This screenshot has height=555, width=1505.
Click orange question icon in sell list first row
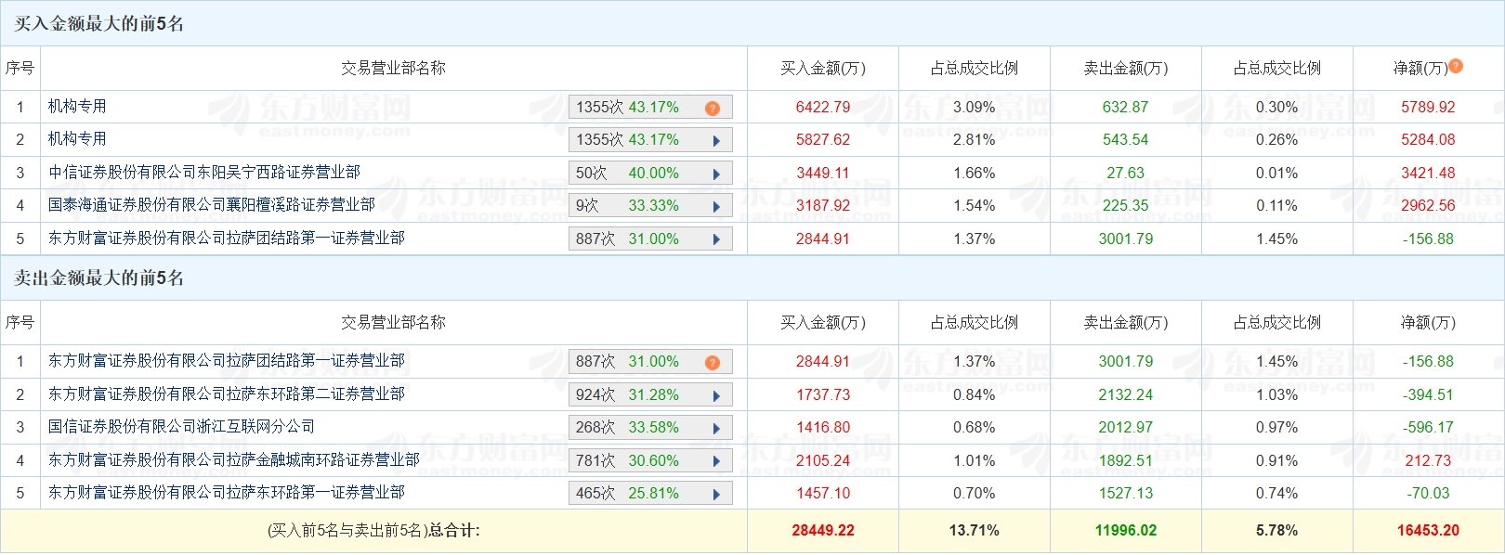(713, 363)
